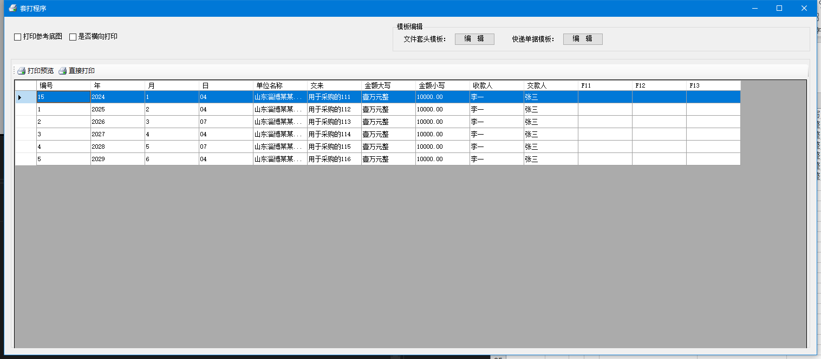Screen dimensions: 821x359
Task: Click the app icon in title bar
Action: [12, 8]
